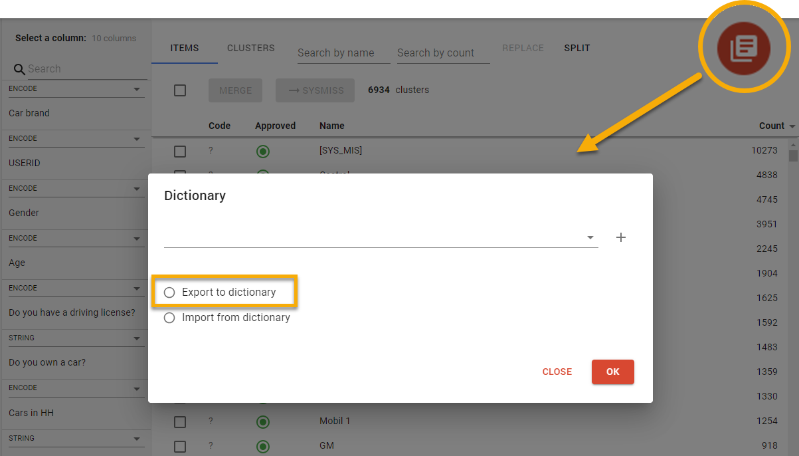The image size is (799, 456).
Task: Switch to the CLUSTERS tab
Action: [250, 48]
